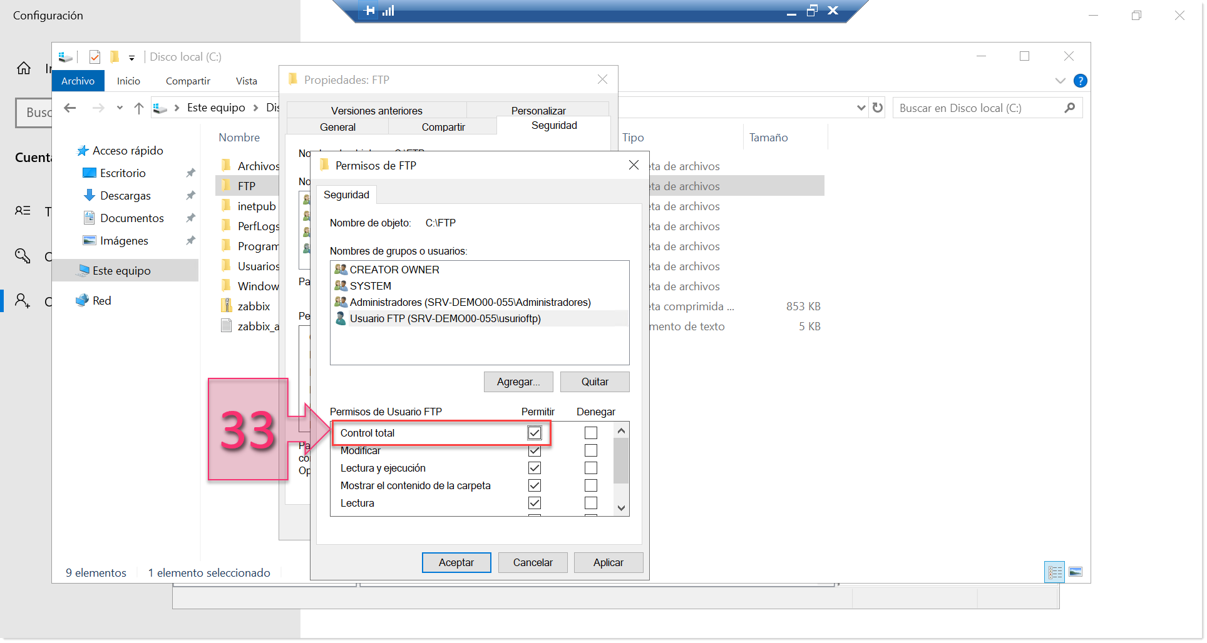
Task: Click the Properties checkmark icon in the toolbar
Action: point(95,56)
